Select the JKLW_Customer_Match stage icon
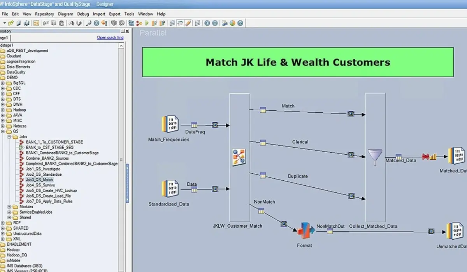 pyautogui.click(x=239, y=157)
